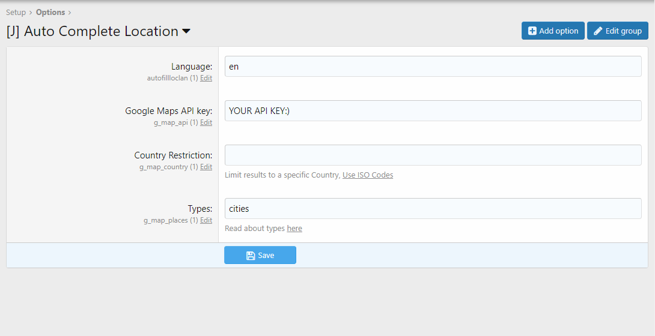Follow the 'here' link about types
The height and width of the screenshot is (336, 655).
[x=294, y=229]
